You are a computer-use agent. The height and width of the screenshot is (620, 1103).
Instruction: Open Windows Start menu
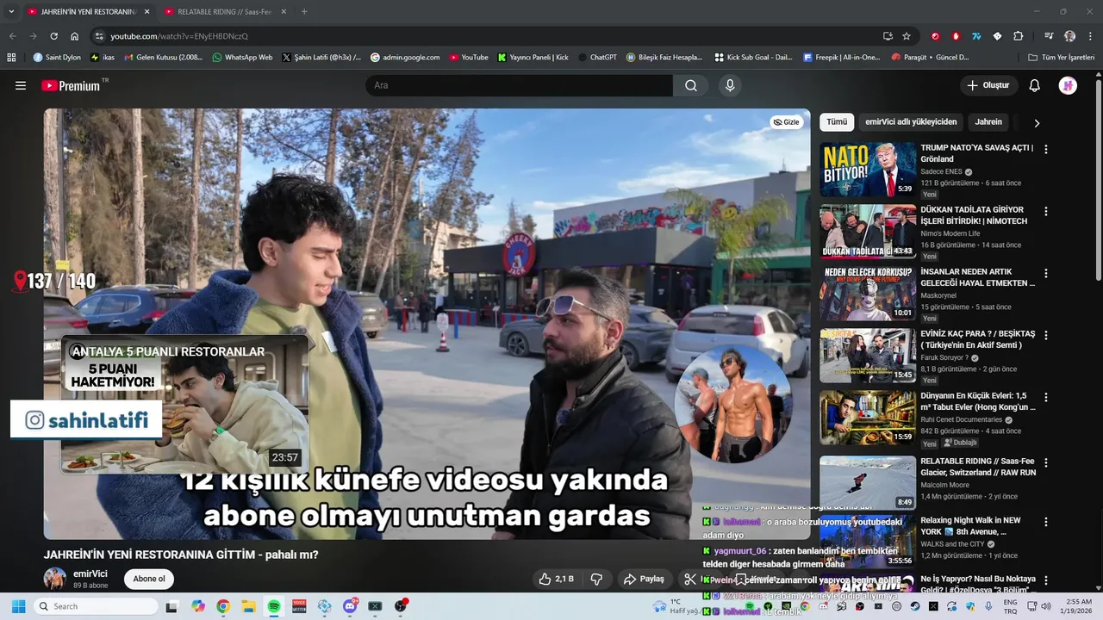click(x=18, y=606)
